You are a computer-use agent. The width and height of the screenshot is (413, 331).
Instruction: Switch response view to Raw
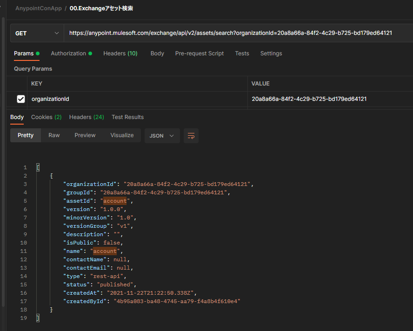(x=54, y=135)
